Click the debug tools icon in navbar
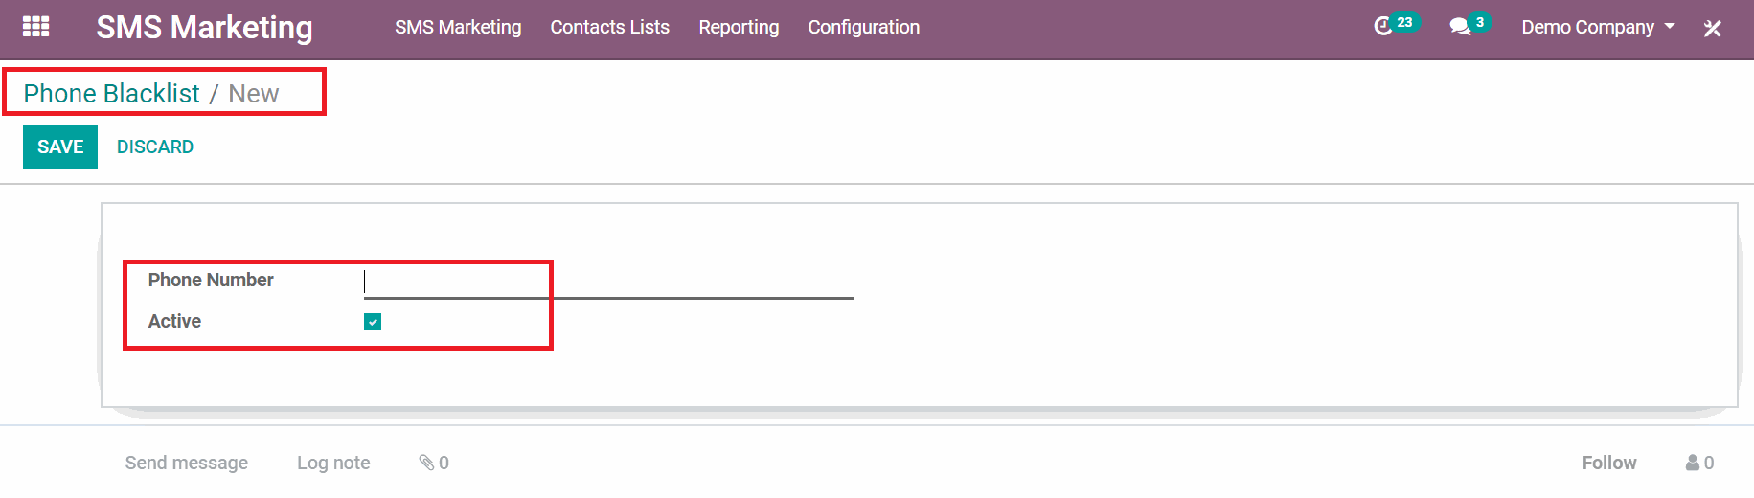This screenshot has width=1754, height=498. click(x=1713, y=28)
